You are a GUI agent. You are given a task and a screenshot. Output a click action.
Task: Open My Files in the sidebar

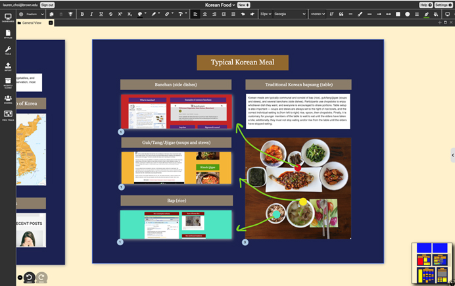pos(8,34)
